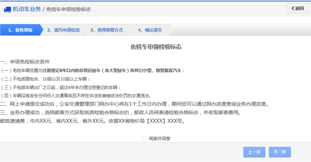Click the 邮政速递费 fee description line
This screenshot has height=162, width=311.
[x=92, y=121]
